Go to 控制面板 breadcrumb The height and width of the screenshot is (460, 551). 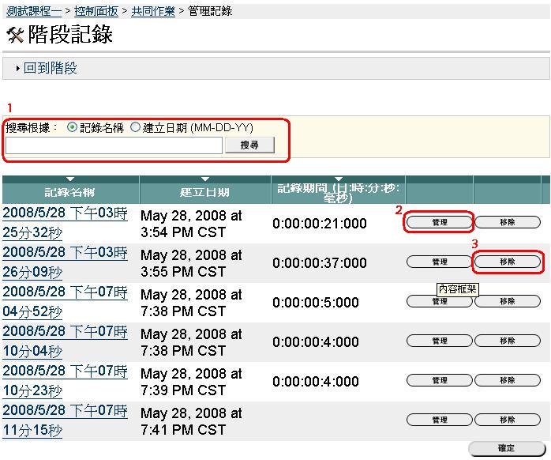[96, 11]
